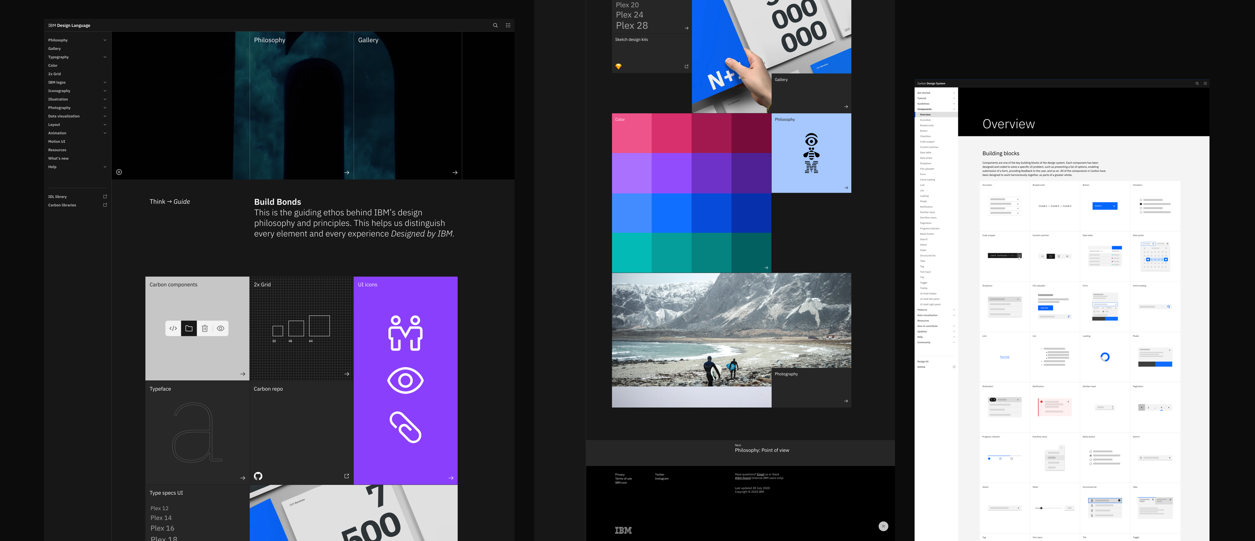Screen dimensions: 1255x541
Task: Open the Date picker component card
Action: (1155, 256)
